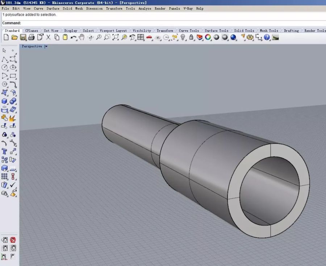Click the Zoom Extents toolbar icon
The image size is (326, 266).
[x=116, y=37]
